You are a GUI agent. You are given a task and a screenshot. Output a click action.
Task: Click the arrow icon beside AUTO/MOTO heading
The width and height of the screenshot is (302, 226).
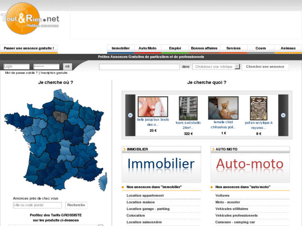(213, 149)
